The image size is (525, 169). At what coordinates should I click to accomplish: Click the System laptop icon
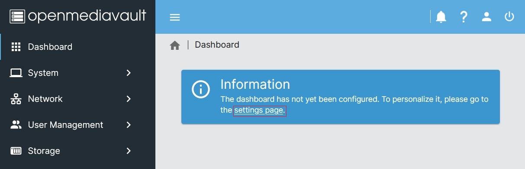(16, 73)
